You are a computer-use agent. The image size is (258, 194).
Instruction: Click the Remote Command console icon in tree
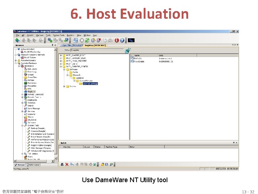[25, 94]
